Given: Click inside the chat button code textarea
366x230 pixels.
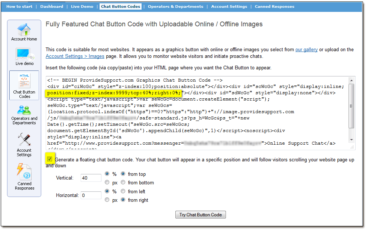Looking at the screenshot, I should [x=201, y=113].
